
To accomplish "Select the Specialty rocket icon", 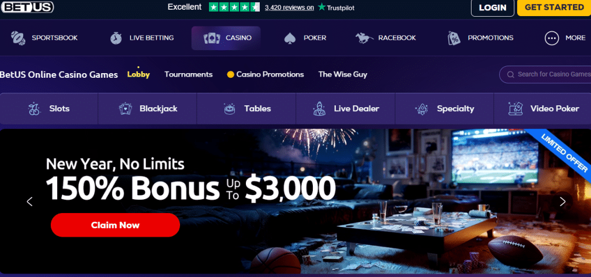I will [421, 109].
